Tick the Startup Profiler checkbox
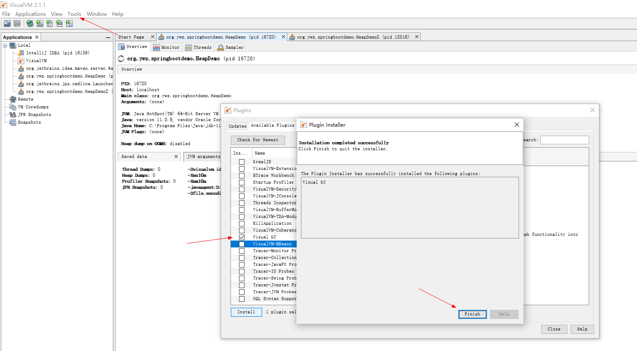Screen dimensions: 637x351 pyautogui.click(x=242, y=182)
